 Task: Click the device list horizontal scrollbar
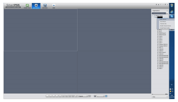pos(160,94)
